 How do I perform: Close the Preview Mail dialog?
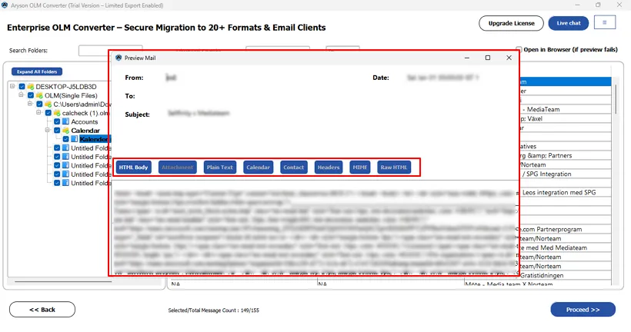pyautogui.click(x=509, y=58)
